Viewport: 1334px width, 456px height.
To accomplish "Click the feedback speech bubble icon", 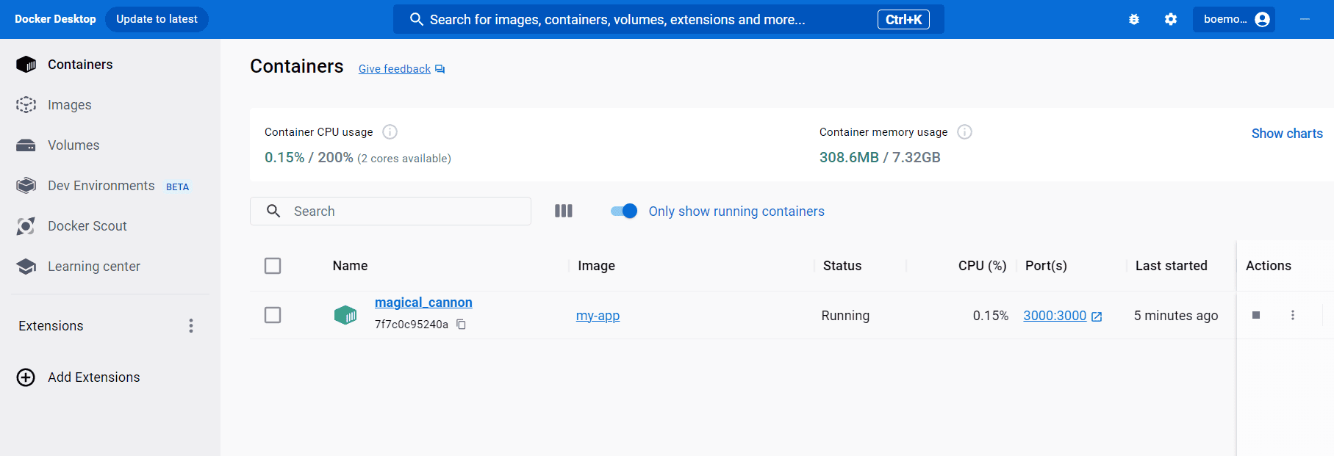I will coord(440,69).
